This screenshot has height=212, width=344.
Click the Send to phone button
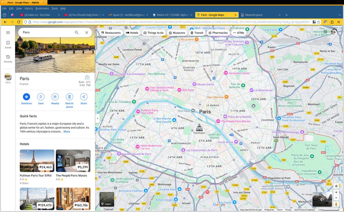click(69, 100)
